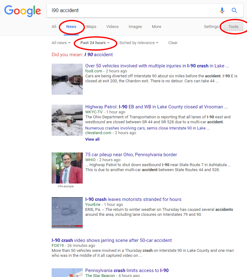The width and height of the screenshot is (247, 277).
Task: Click the suggested I 90 accident correction
Action: tap(99, 55)
